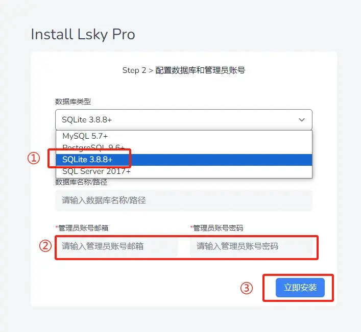
Task: Select the MySQL 5.7+ option
Action: (184, 136)
